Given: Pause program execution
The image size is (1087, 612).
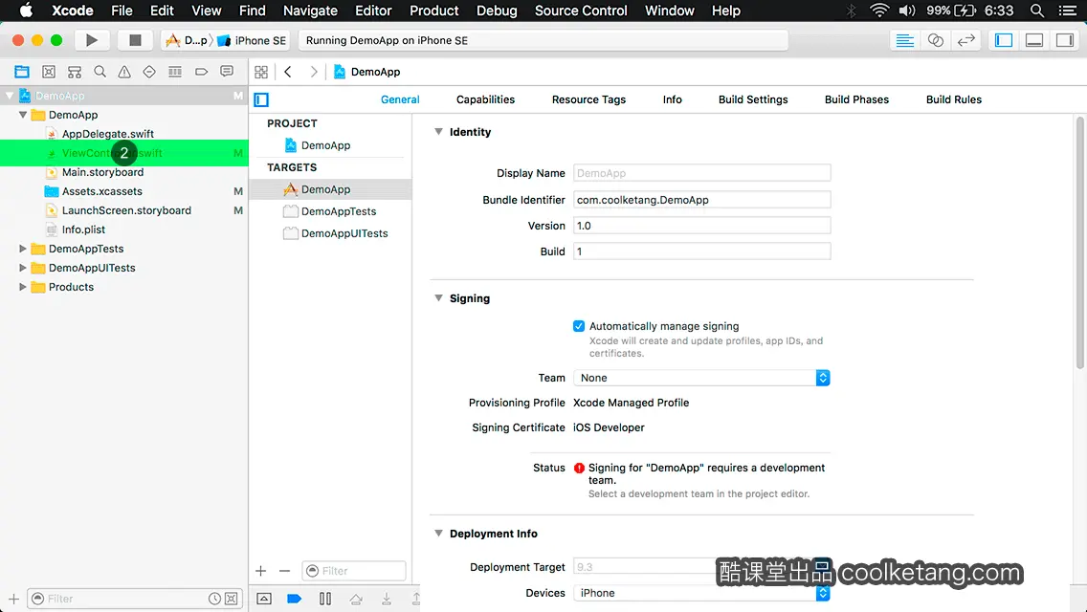Looking at the screenshot, I should coord(325,599).
